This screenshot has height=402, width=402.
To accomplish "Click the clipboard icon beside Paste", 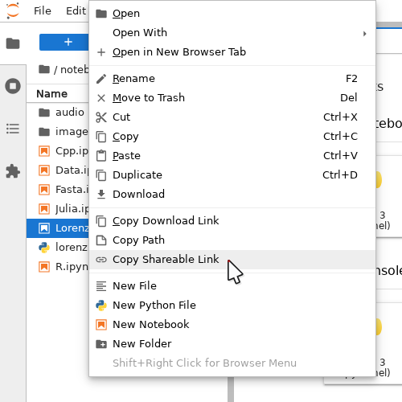I will click(x=101, y=156).
